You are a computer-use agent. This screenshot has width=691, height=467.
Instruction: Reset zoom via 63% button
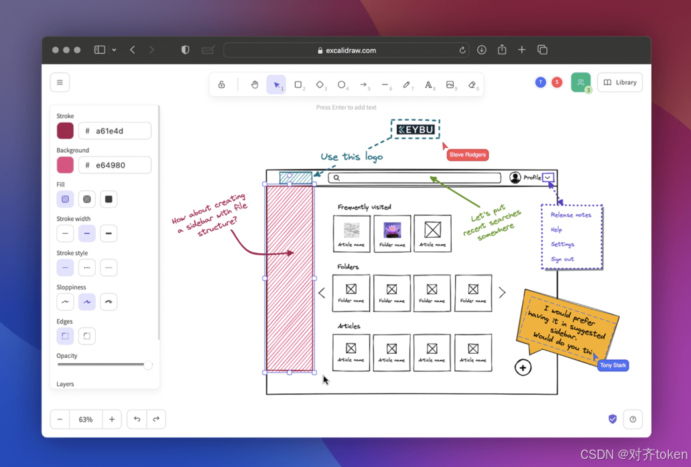86,419
